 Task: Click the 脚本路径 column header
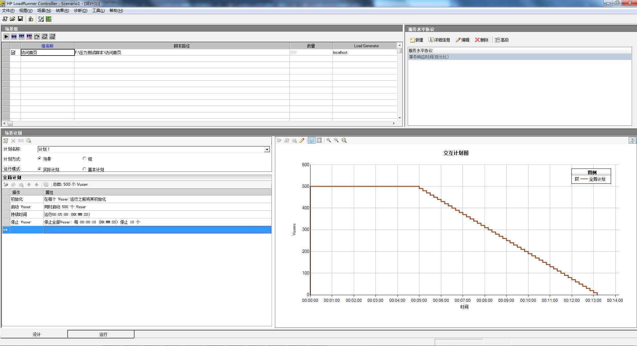tap(182, 46)
